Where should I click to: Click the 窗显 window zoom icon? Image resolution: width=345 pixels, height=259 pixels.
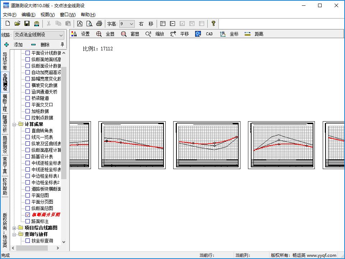[x=124, y=34]
